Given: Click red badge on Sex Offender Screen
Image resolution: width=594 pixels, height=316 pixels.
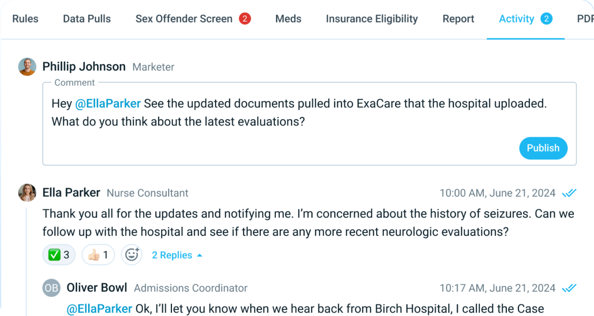Looking at the screenshot, I should (x=245, y=19).
